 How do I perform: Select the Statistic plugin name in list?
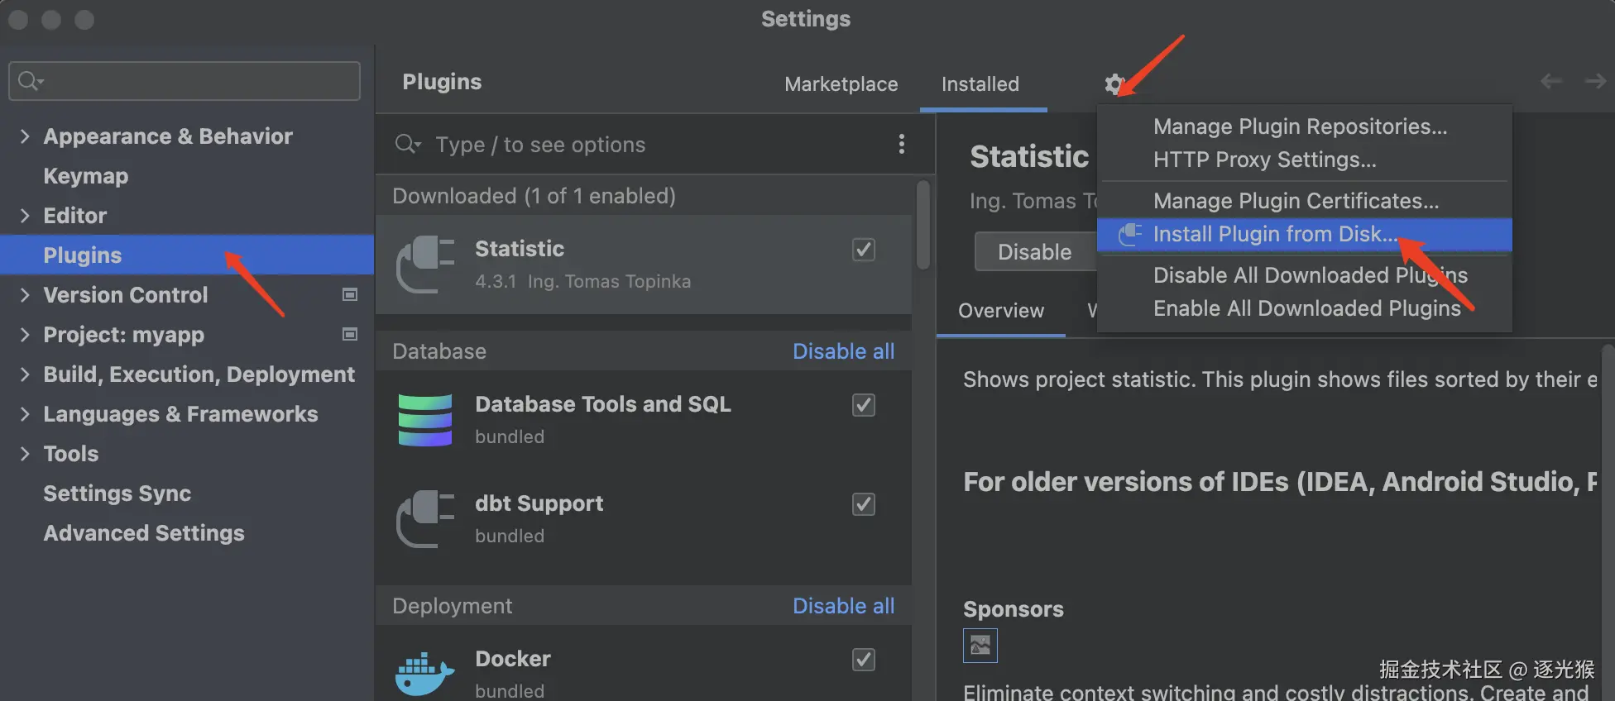[x=520, y=249]
